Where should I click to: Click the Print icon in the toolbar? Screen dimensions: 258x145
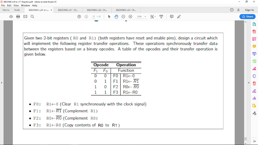pyautogui.click(x=18, y=16)
